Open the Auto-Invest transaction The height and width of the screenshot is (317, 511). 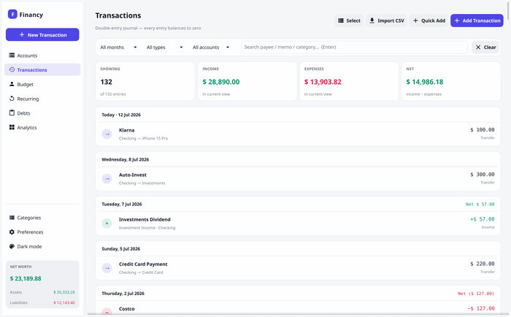(298, 179)
